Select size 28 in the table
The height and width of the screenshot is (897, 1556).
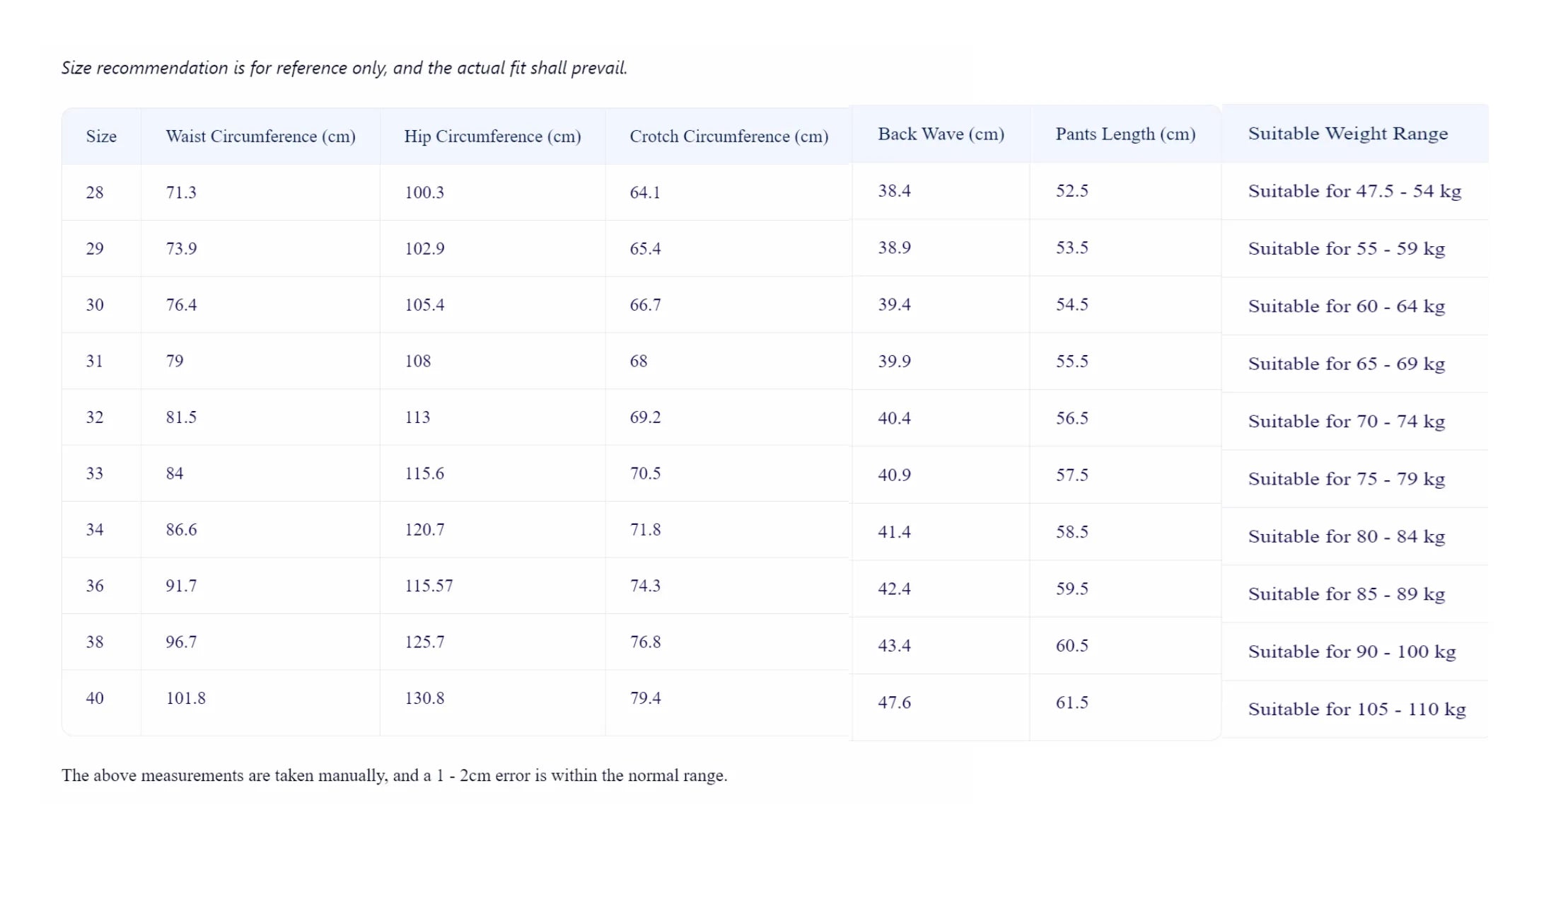pyautogui.click(x=95, y=192)
